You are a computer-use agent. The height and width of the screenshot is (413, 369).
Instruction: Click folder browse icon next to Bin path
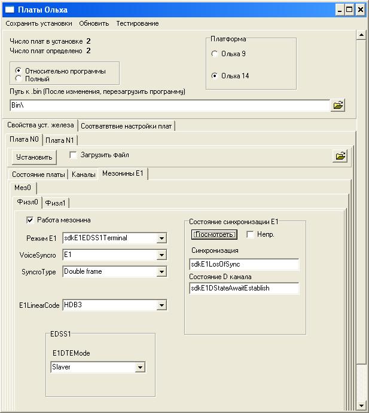click(x=338, y=105)
